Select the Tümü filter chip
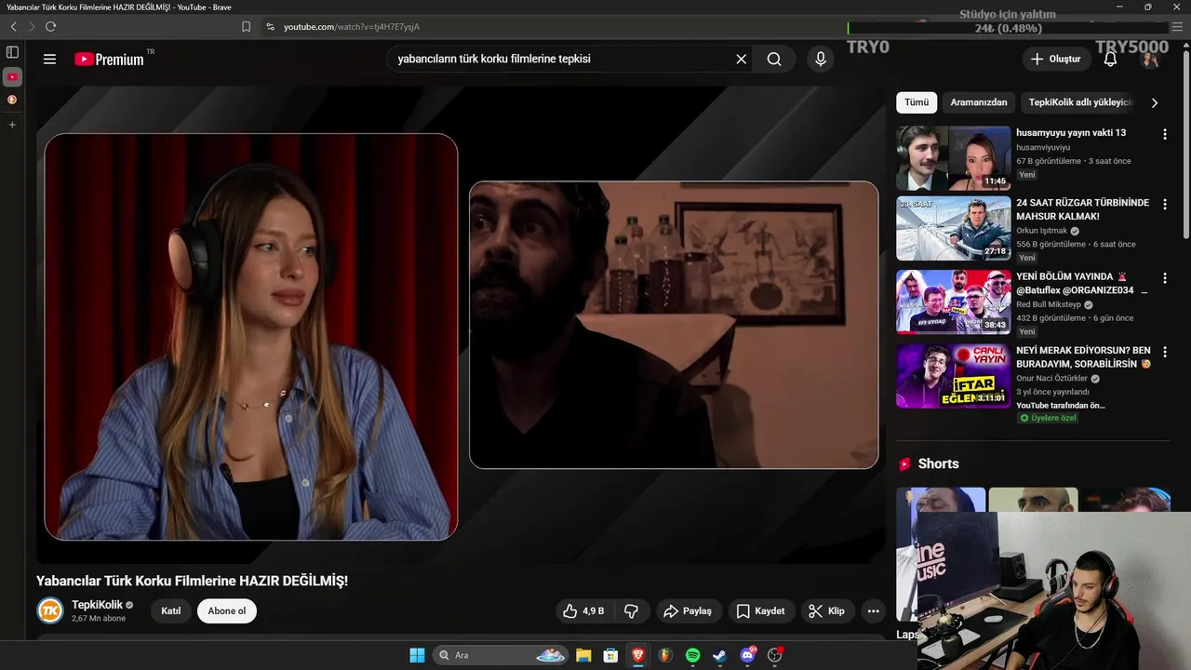Screen dimensions: 1191x670 click(x=917, y=102)
